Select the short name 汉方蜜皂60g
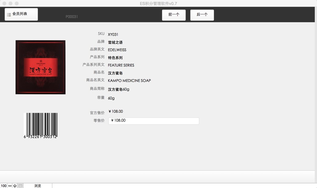This screenshot has height=188, width=317. click(x=119, y=89)
